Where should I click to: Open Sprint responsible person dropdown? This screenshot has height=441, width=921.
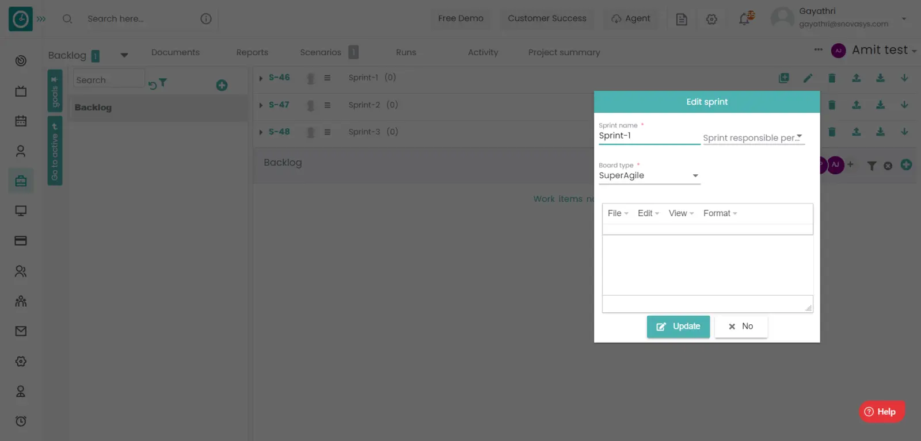tap(753, 138)
